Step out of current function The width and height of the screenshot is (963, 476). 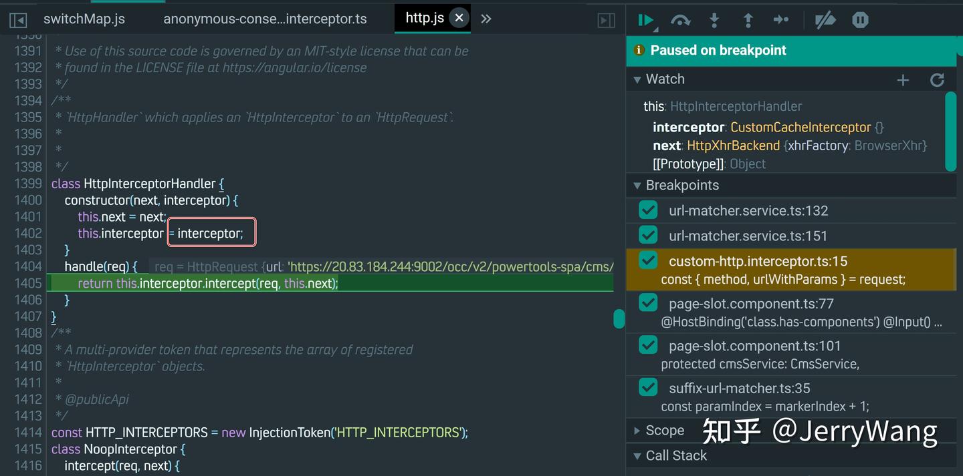point(748,20)
